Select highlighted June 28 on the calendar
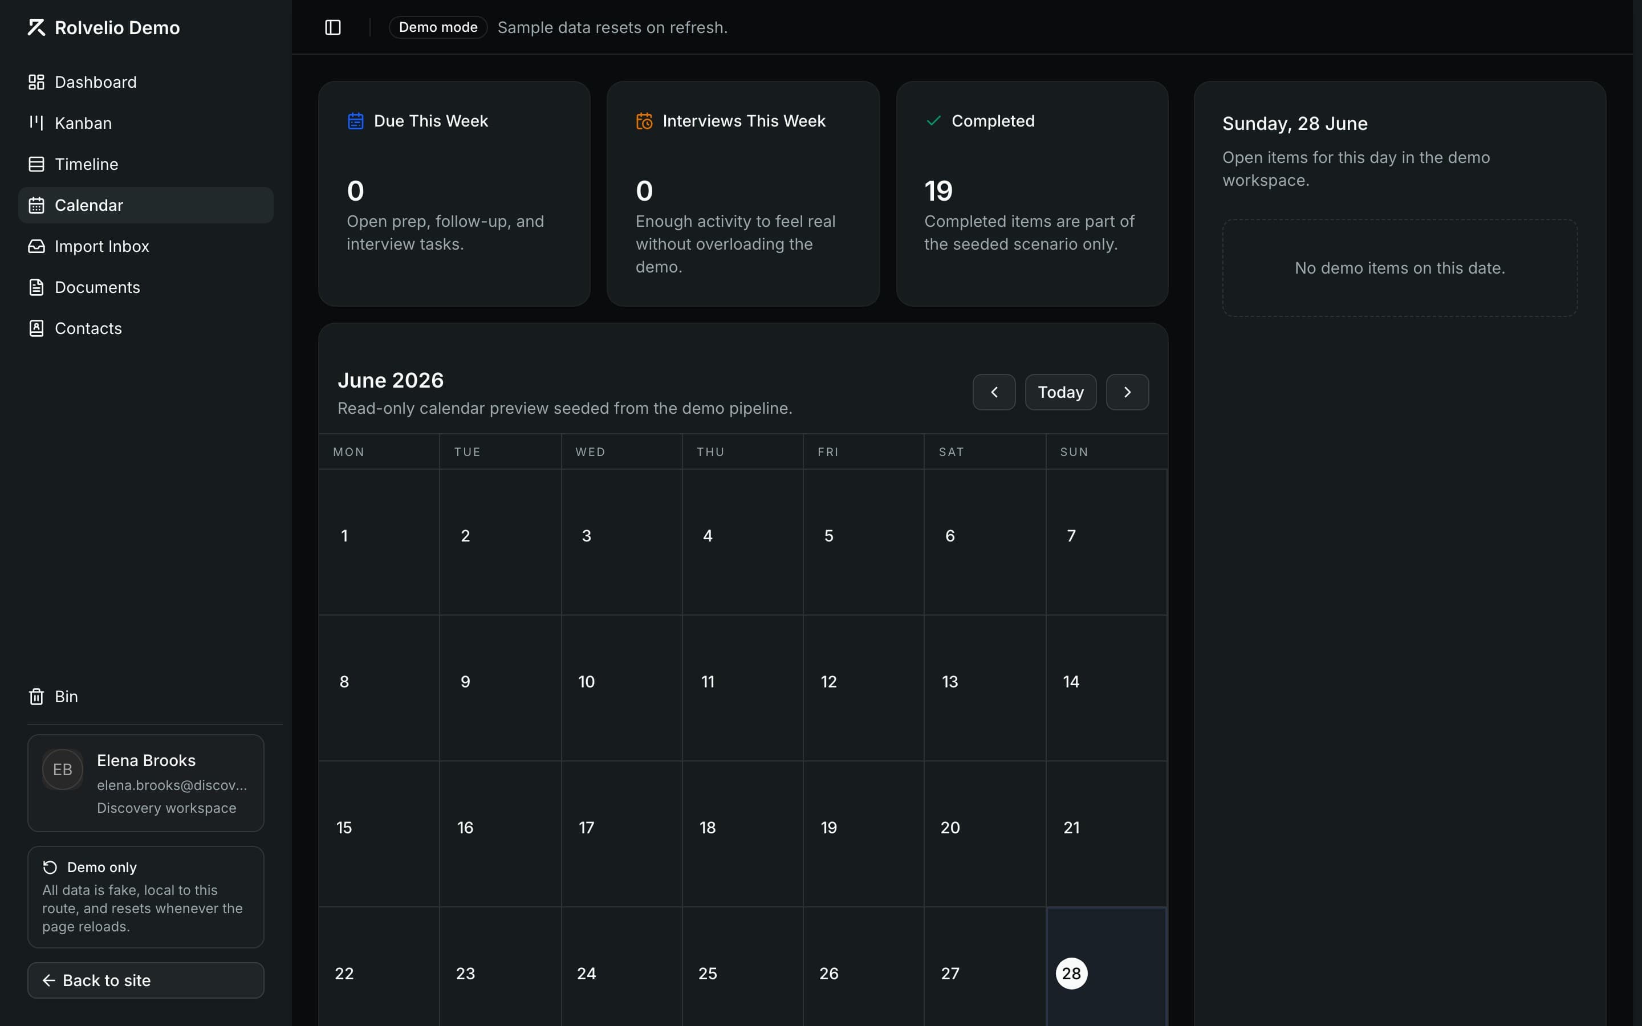Viewport: 1642px width, 1026px height. 1106,967
